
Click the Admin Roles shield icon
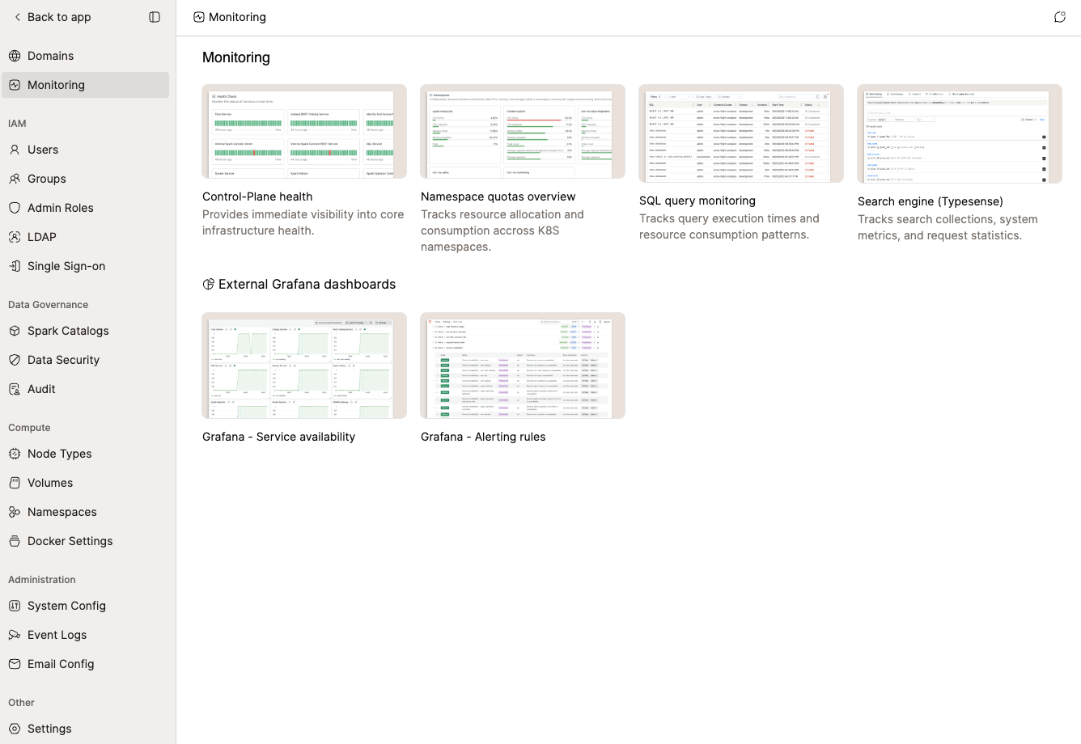pos(15,208)
